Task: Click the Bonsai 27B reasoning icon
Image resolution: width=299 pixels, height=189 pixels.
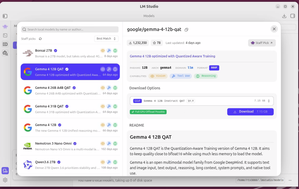Action: [x=115, y=51]
